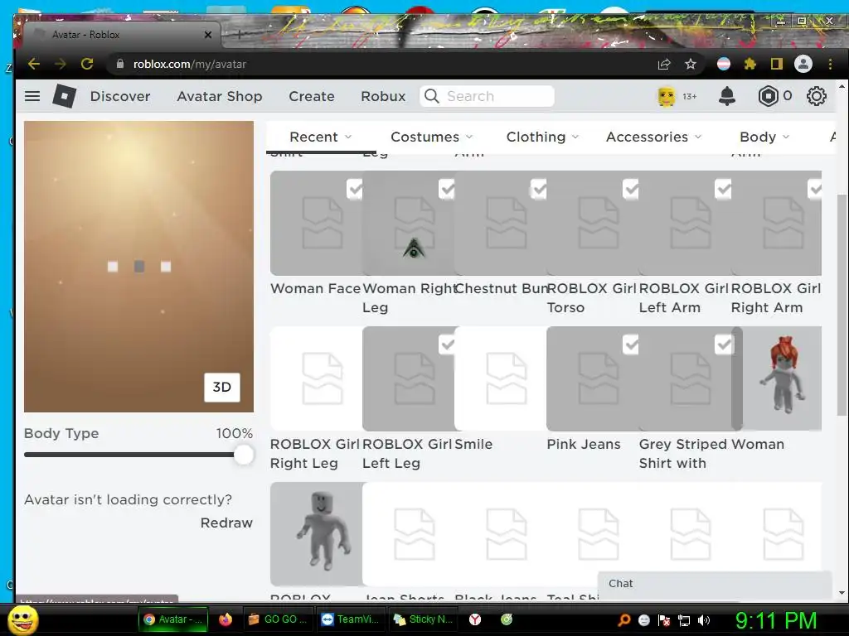Uncheck the ROBLOX Girl Left Leg item
849x636 pixels.
447,344
